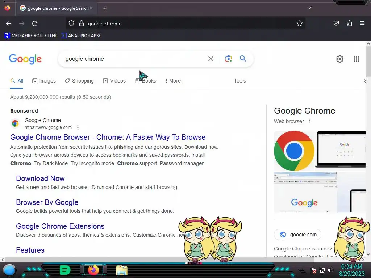Screen dimensions: 371x278
Task: Reload the current page
Action: [35, 24]
